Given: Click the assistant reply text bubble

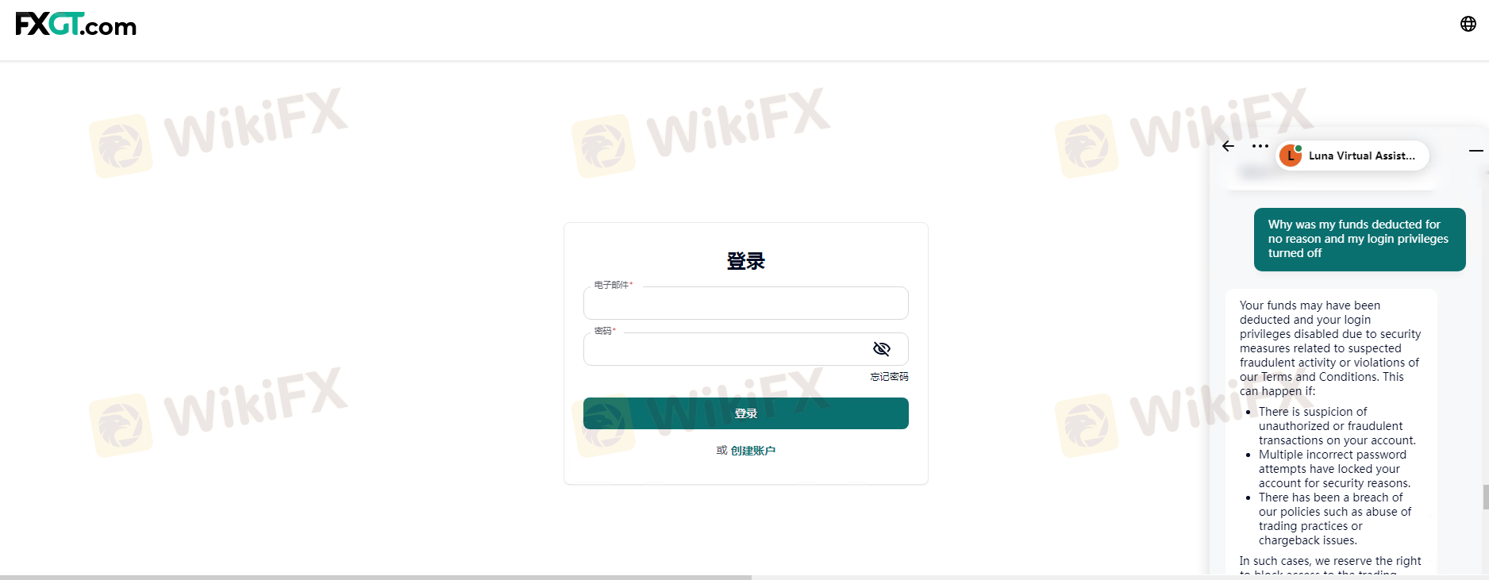Looking at the screenshot, I should coord(1331,432).
